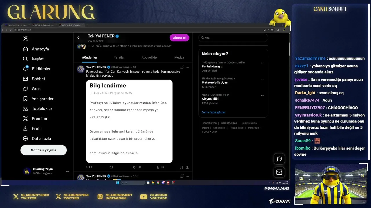Open account menu next to Glarung Yayın

pyautogui.click(x=68, y=171)
